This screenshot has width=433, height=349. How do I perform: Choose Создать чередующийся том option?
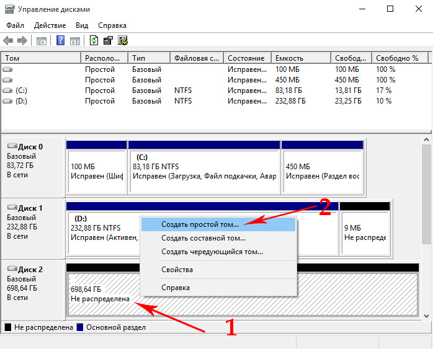click(218, 252)
